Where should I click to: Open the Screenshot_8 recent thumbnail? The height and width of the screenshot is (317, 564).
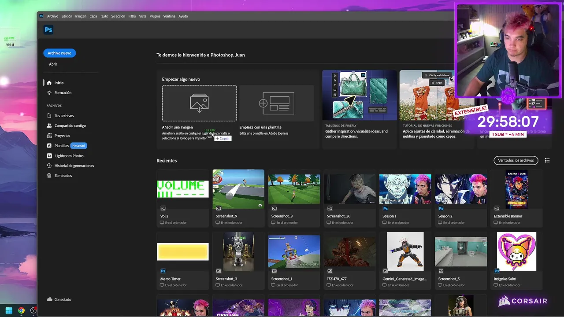[294, 189]
